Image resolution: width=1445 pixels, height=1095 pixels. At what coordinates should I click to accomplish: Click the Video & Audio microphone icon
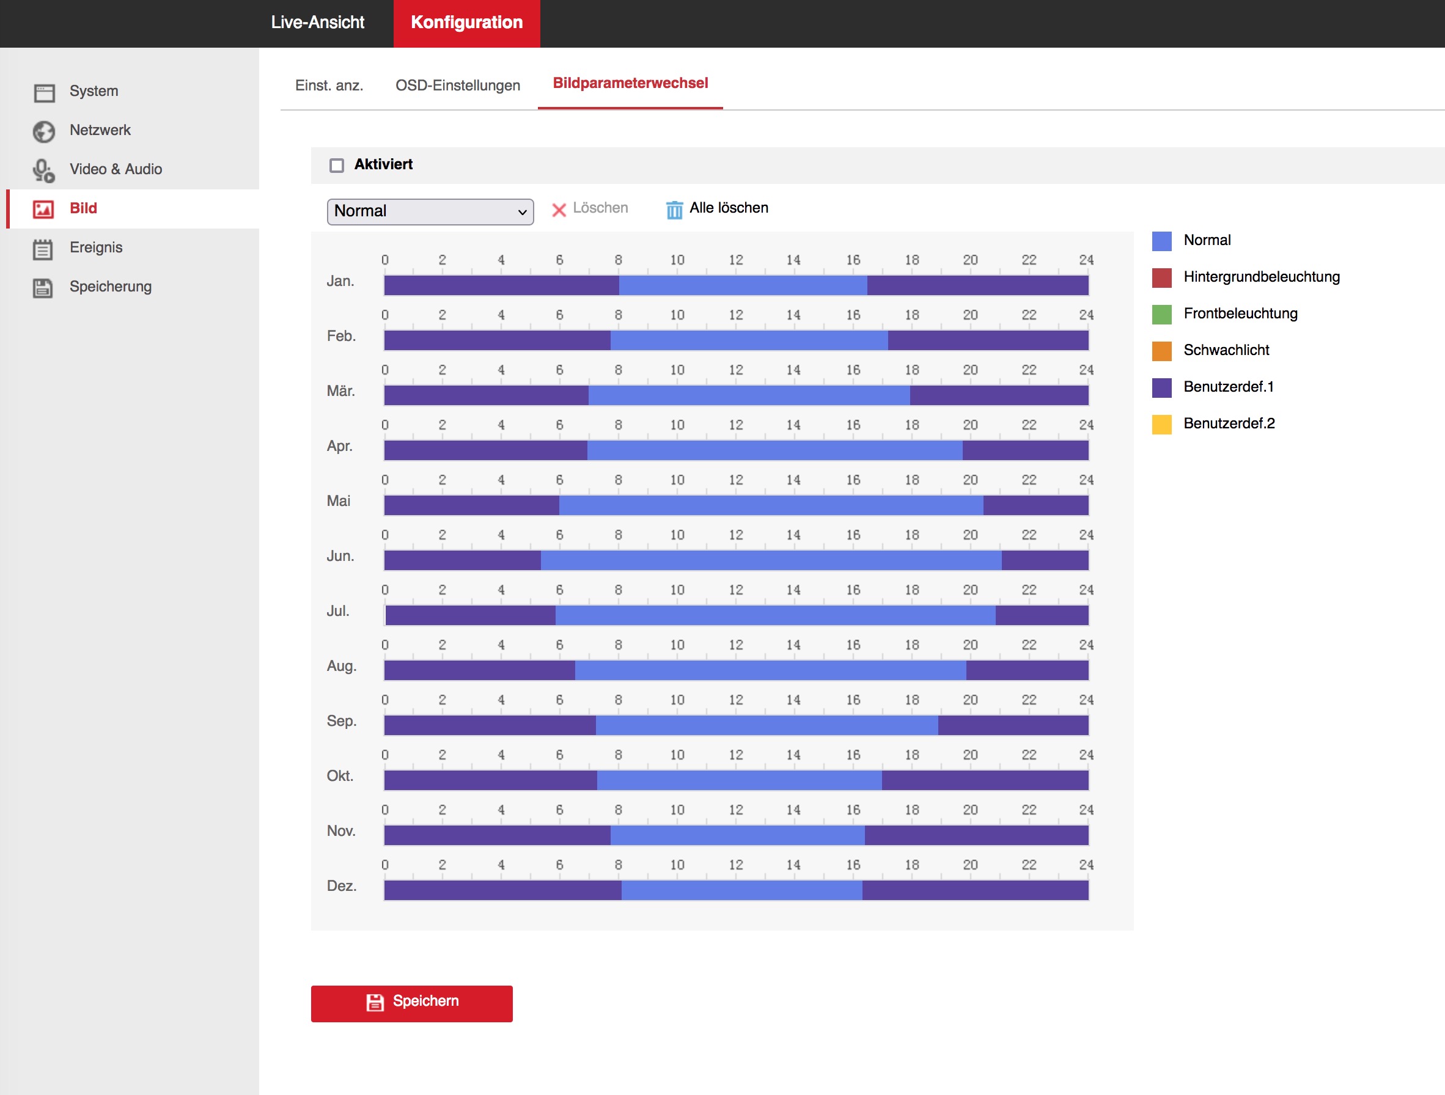click(x=44, y=170)
